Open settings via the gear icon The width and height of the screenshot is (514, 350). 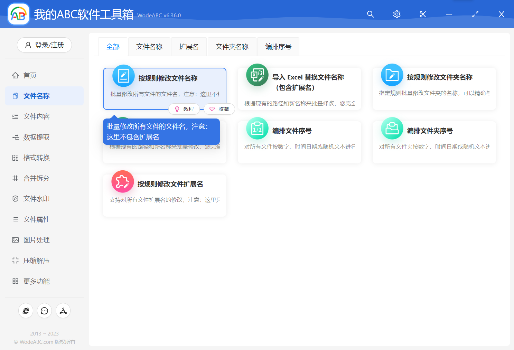point(396,14)
